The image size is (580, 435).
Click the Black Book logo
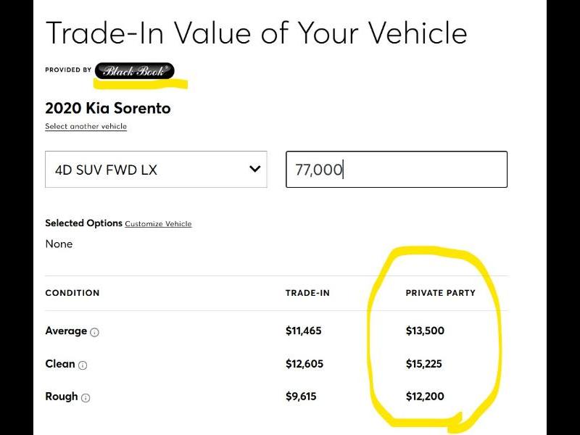tap(134, 71)
